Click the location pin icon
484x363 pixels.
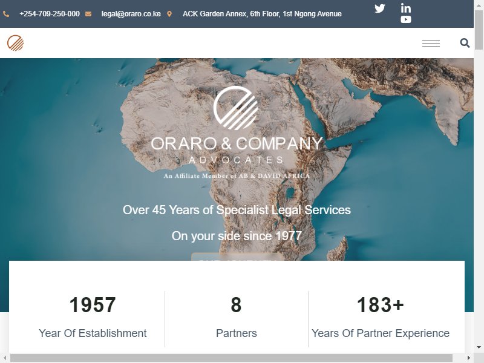pos(169,14)
